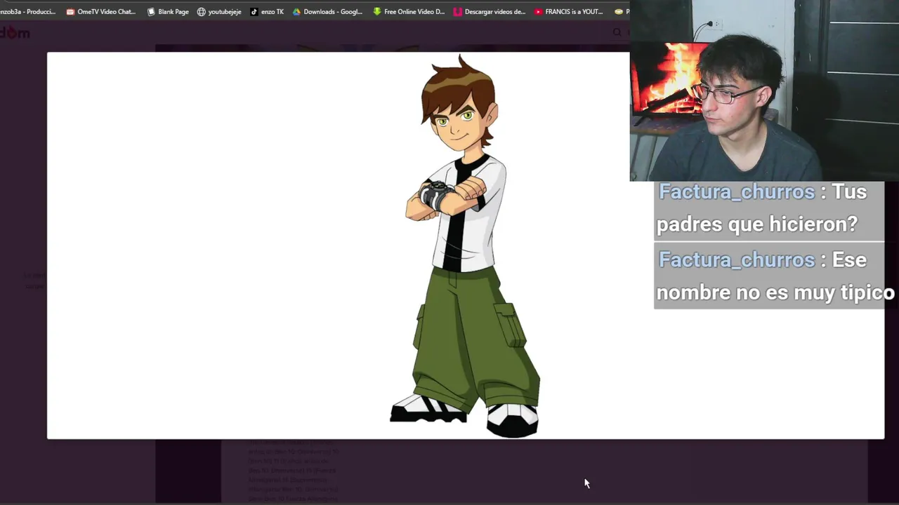899x505 pixels.
Task: Click the streamer webcam overlay
Action: (x=764, y=90)
